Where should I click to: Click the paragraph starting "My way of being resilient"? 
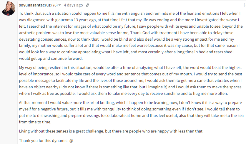(131, 80)
